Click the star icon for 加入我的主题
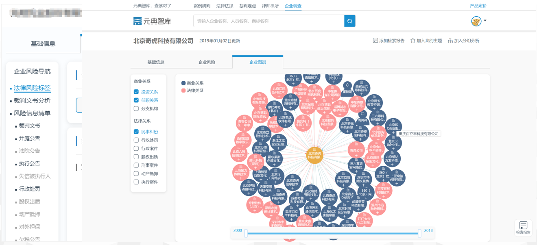 click(413, 41)
